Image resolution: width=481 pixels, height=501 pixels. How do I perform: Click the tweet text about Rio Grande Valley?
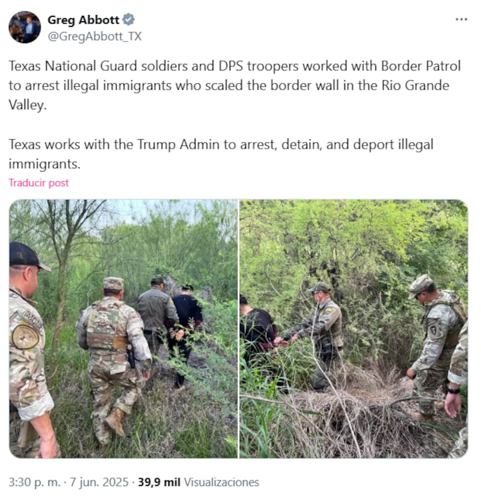pyautogui.click(x=234, y=86)
